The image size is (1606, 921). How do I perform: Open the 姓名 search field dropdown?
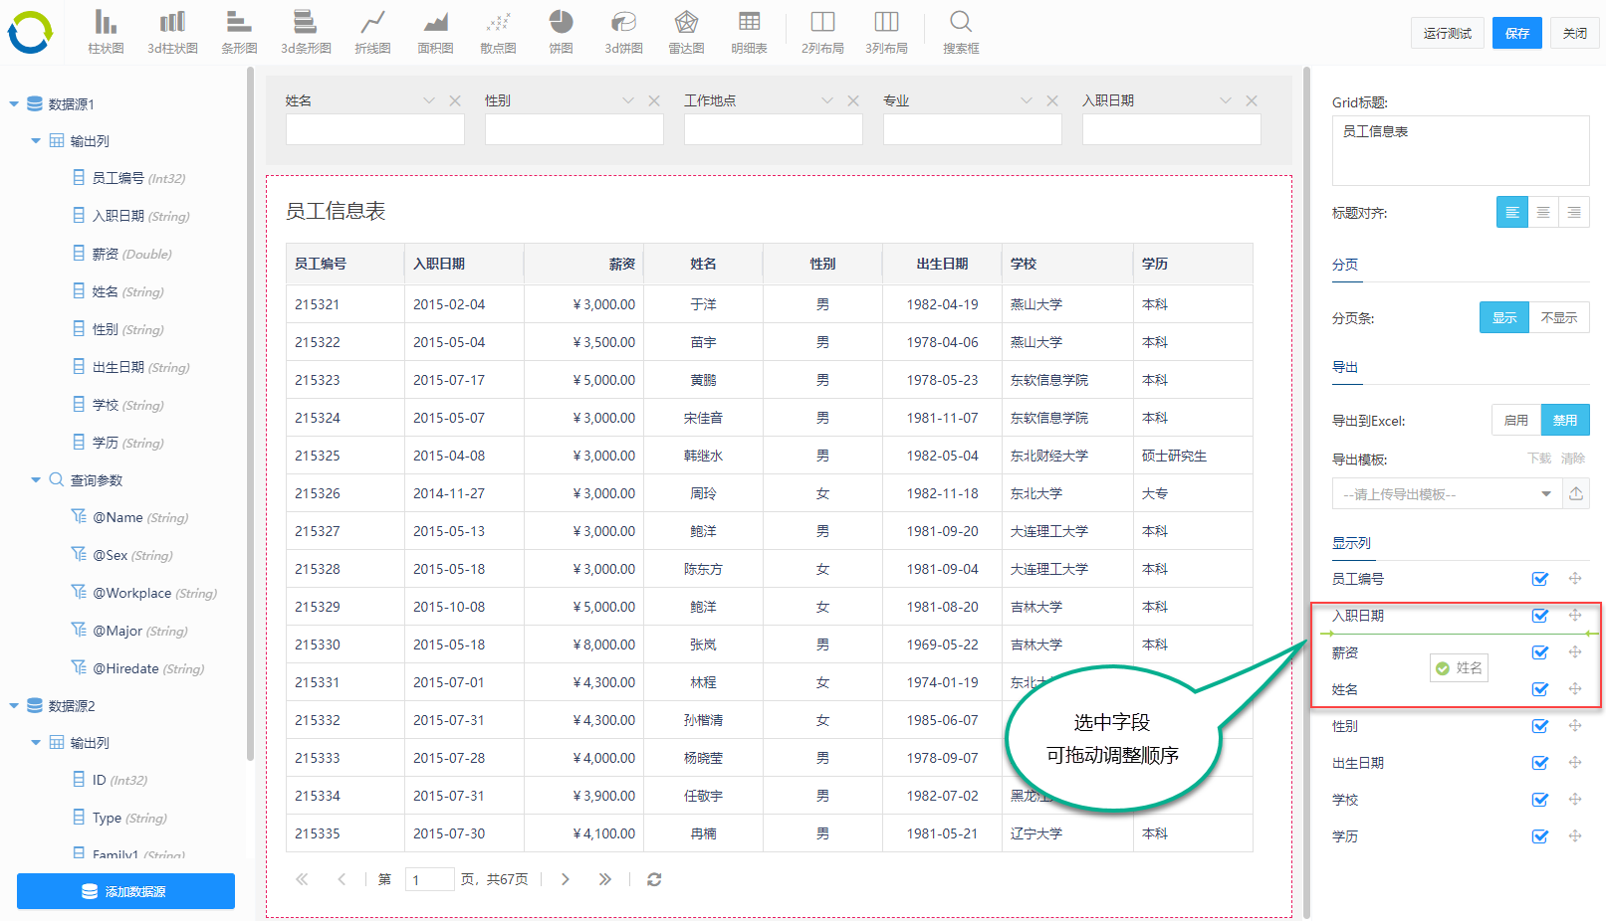coord(429,100)
